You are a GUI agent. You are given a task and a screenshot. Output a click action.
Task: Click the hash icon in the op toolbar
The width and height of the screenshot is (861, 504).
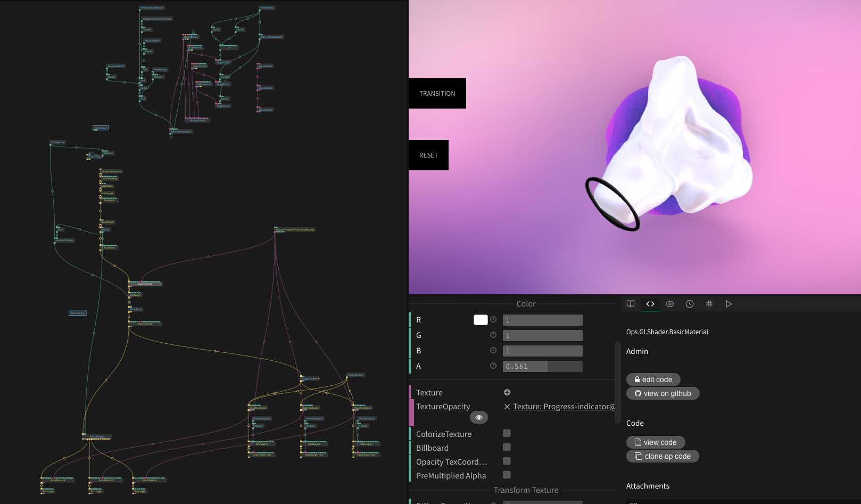[x=709, y=303]
